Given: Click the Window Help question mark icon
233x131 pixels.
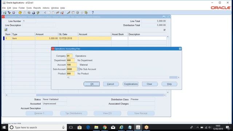Looking at the screenshot, I should pos(93,13).
